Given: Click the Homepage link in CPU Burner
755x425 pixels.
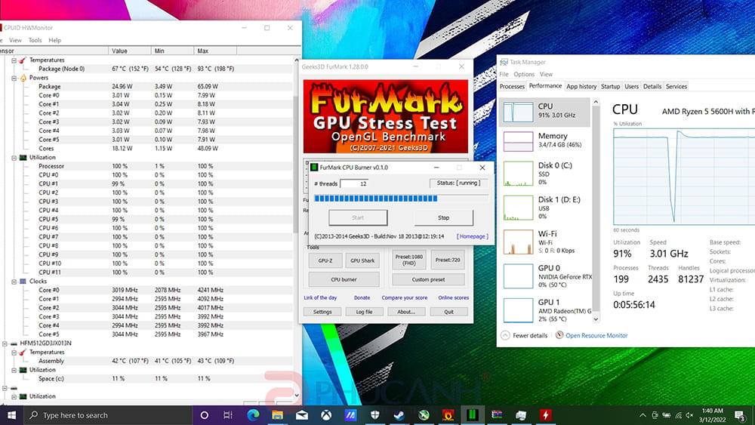Looking at the screenshot, I should 473,237.
